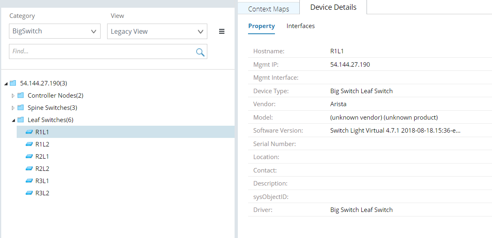Image resolution: width=492 pixels, height=238 pixels.
Task: Click the Find search input field
Action: pos(102,52)
